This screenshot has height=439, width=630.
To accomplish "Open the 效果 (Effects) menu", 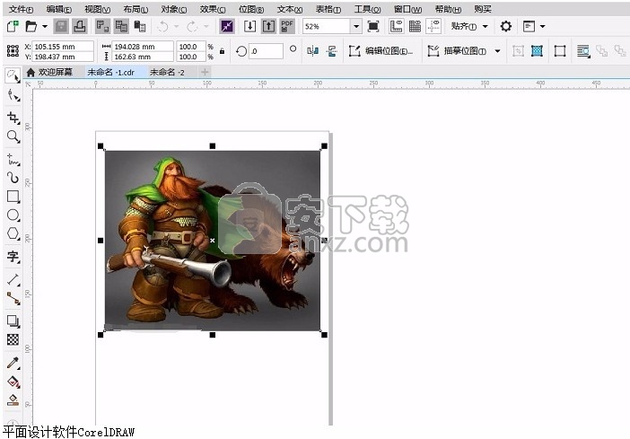I will [213, 9].
